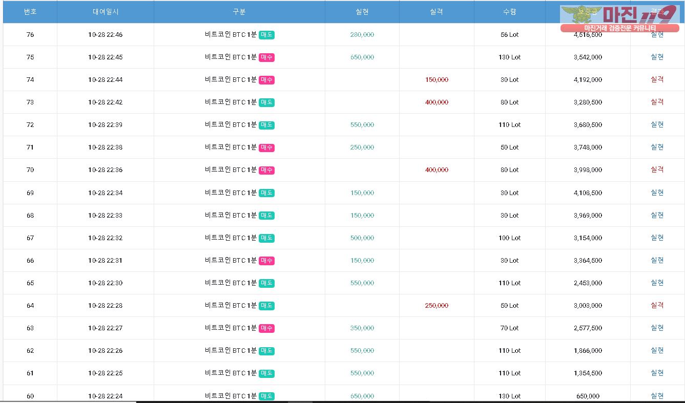Click 비트코인 BTC 1분 text in row 68
This screenshot has height=403, width=685.
231,216
